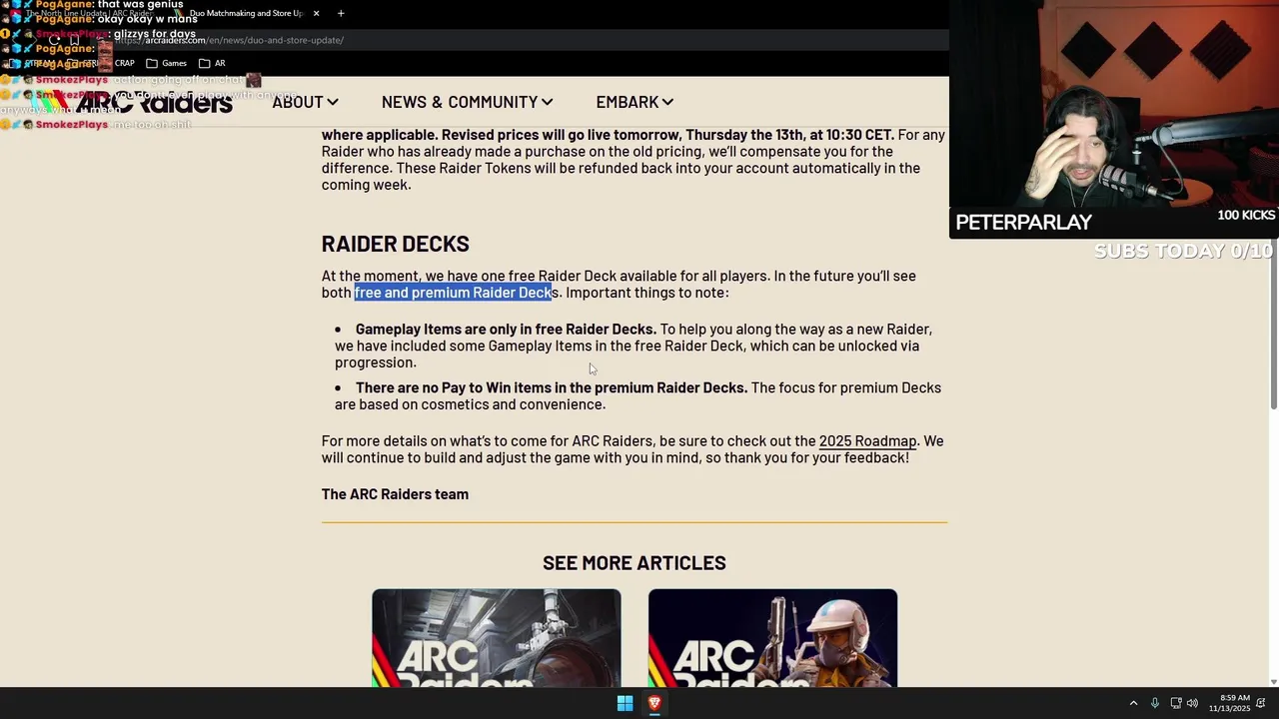The image size is (1279, 719).
Task: Close the Duo Matchmaking and Store Update tab
Action: (316, 13)
